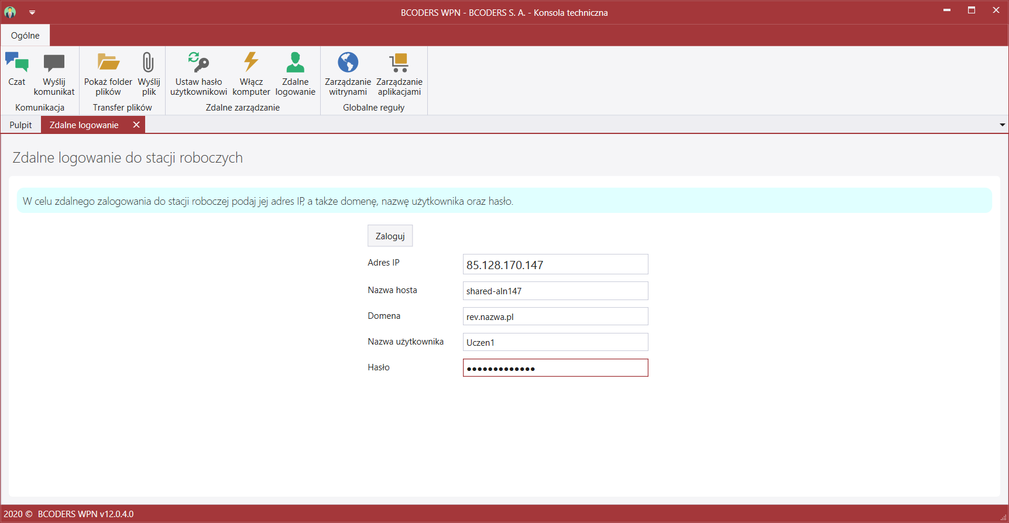Click the heading Zdalne logowanie do stacji roboczych
Viewport: 1009px width, 523px height.
pos(128,158)
